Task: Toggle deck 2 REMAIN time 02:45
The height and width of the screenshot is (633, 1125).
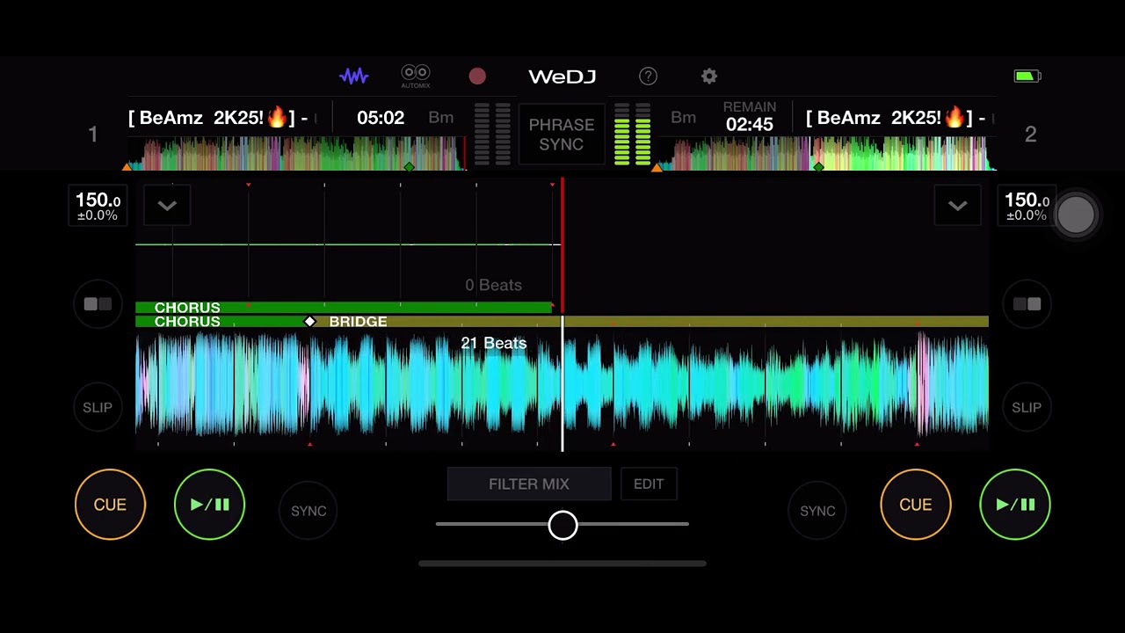Action: [x=749, y=117]
